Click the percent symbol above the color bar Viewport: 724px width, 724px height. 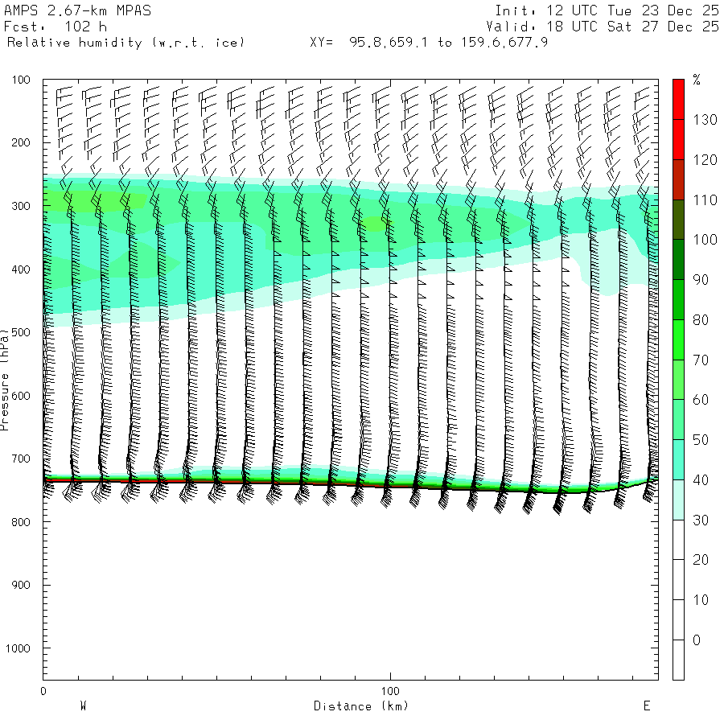697,80
